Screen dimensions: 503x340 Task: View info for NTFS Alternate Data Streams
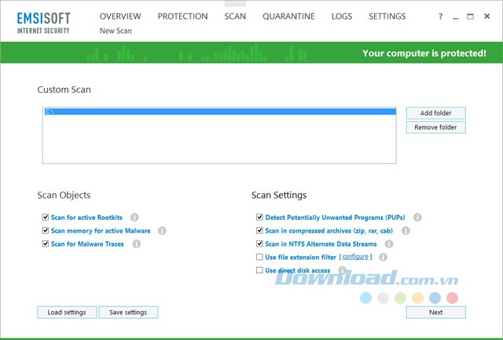389,244
